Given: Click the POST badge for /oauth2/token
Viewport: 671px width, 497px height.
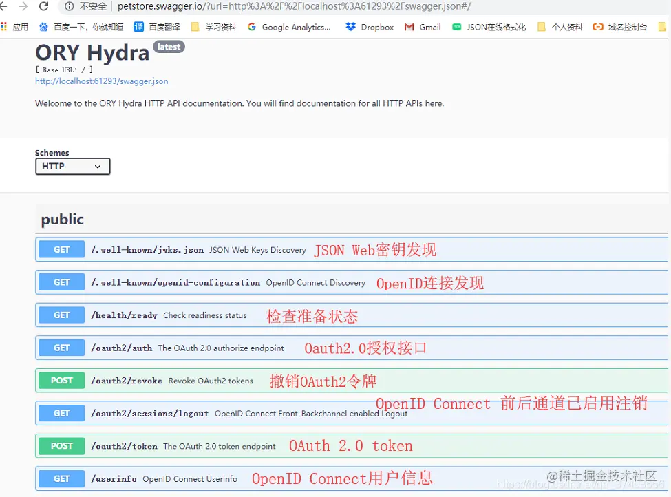Looking at the screenshot, I should pos(62,446).
